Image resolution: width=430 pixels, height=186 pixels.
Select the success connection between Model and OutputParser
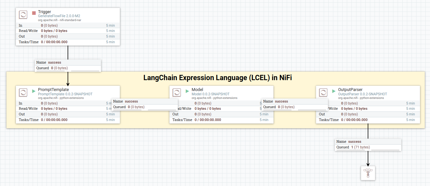pos(294,104)
